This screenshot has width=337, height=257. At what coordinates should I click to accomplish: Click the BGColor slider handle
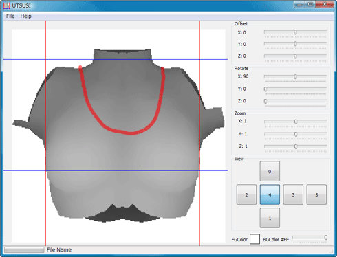[x=325, y=238]
